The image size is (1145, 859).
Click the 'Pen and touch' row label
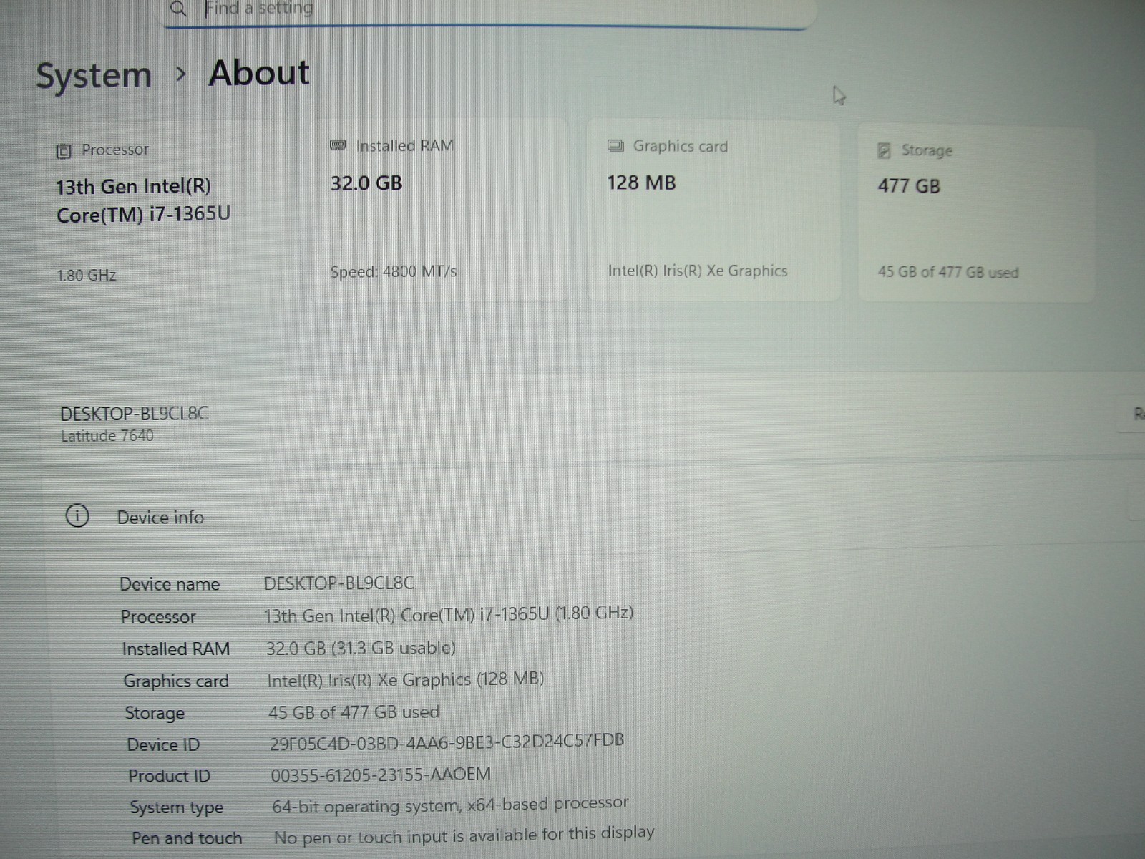click(187, 838)
